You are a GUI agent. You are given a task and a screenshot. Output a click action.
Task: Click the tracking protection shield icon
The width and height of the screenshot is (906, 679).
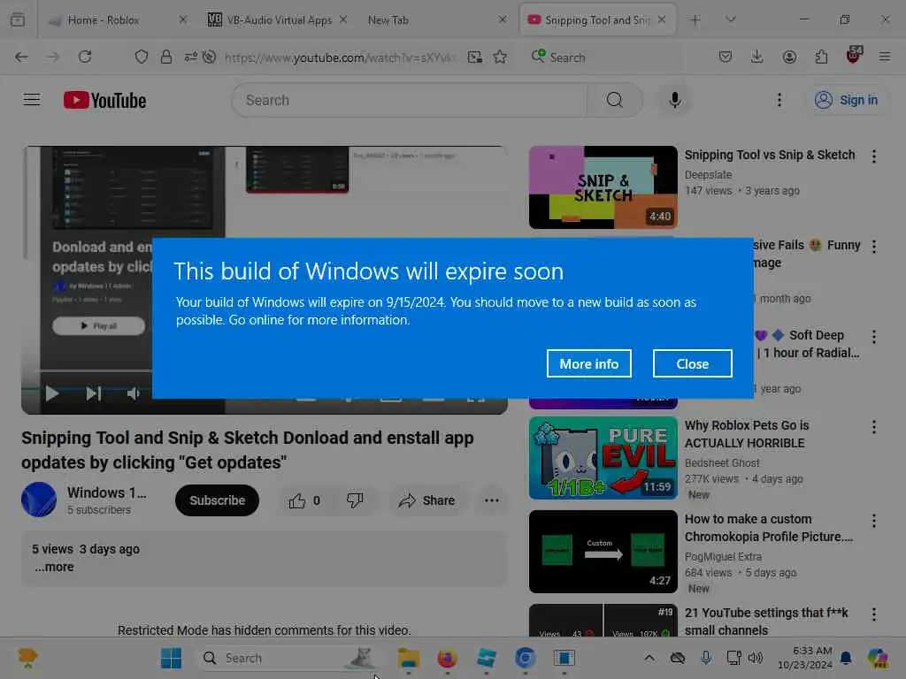tap(141, 57)
